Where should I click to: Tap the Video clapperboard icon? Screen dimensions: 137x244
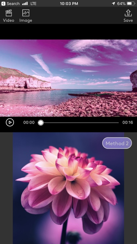[x=9, y=13]
